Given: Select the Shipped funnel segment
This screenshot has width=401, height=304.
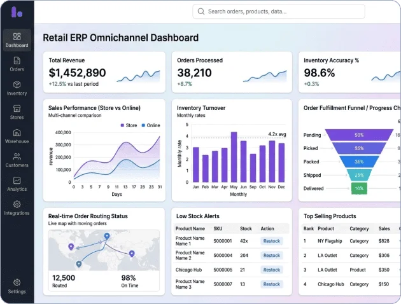Looking at the screenshot, I should (359, 175).
